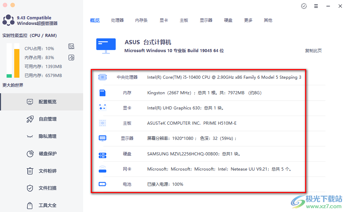Screen dimensions: 346x212
Task: Click the central processor chip icon
Action: [102, 77]
